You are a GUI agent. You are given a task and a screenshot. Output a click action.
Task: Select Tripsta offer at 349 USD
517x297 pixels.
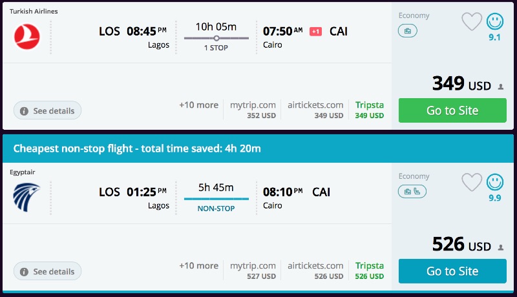(x=369, y=110)
